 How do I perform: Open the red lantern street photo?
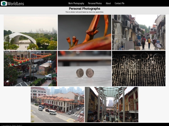(30, 68)
